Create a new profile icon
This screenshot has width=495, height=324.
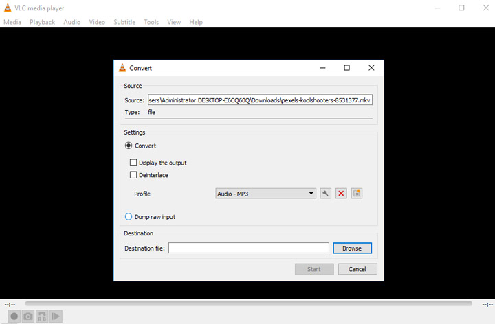coord(357,194)
